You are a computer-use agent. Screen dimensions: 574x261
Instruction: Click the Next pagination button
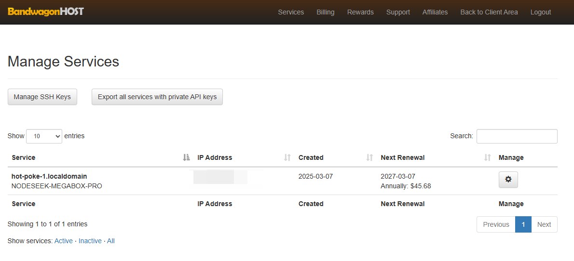pyautogui.click(x=544, y=224)
